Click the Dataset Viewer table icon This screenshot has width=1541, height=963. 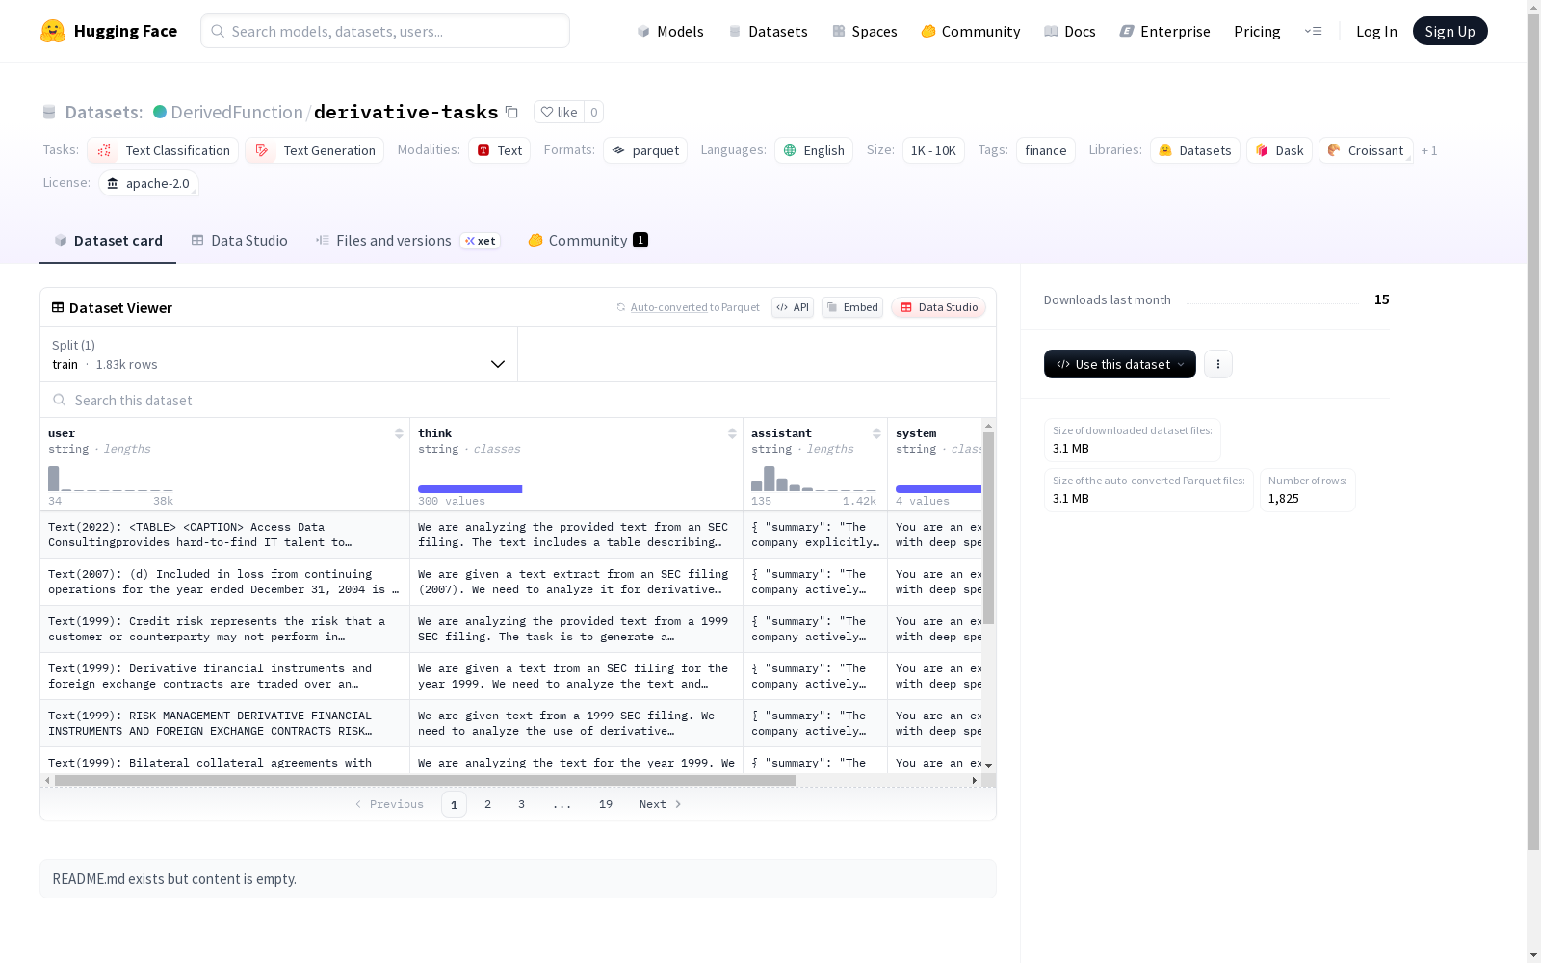click(x=58, y=307)
